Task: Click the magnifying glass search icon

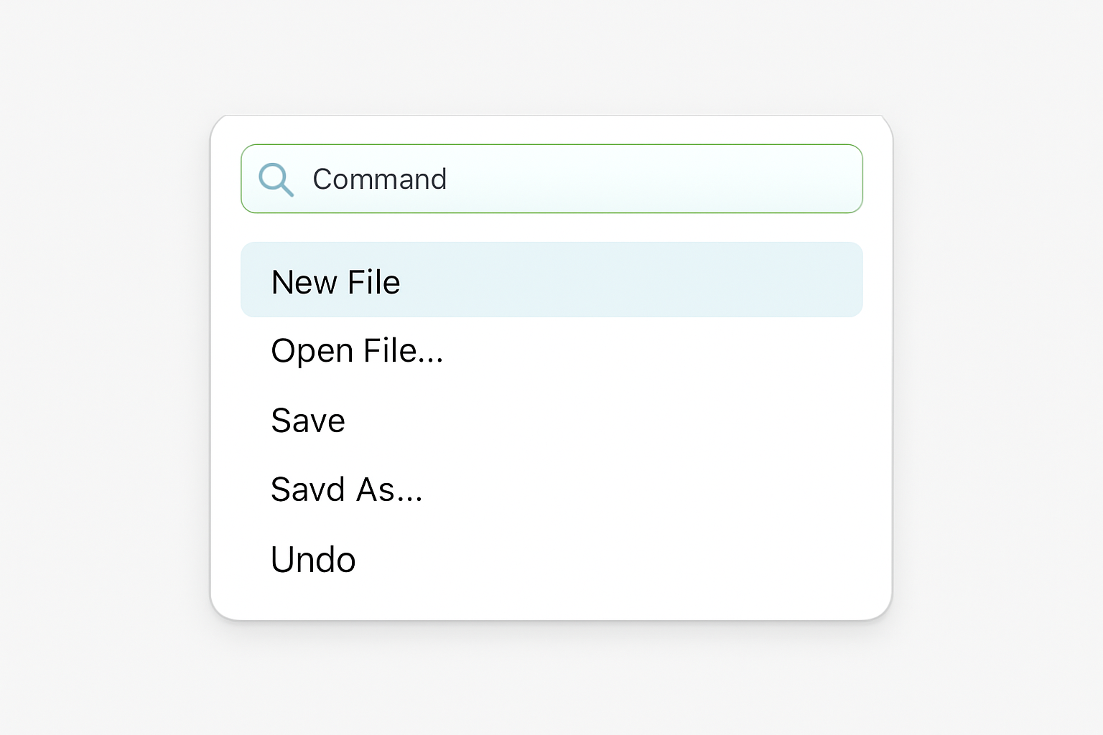Action: click(276, 179)
